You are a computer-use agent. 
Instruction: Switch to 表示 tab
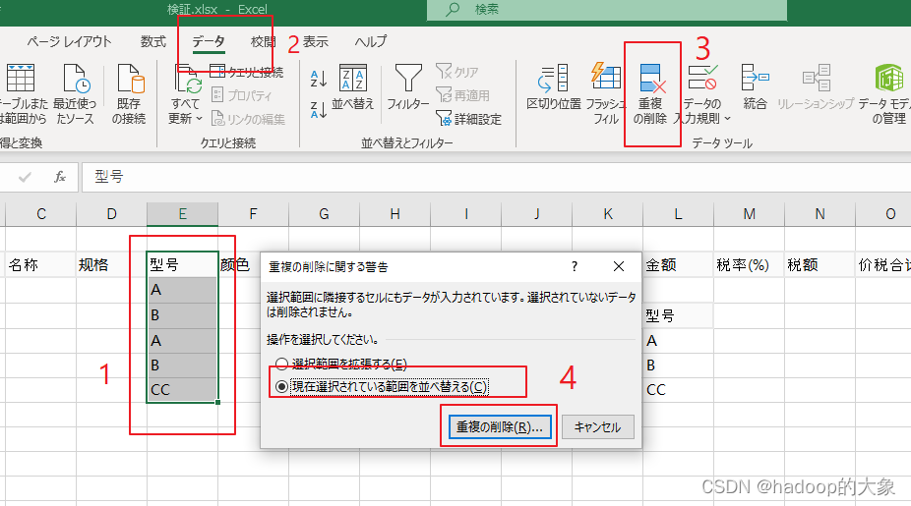[x=316, y=42]
